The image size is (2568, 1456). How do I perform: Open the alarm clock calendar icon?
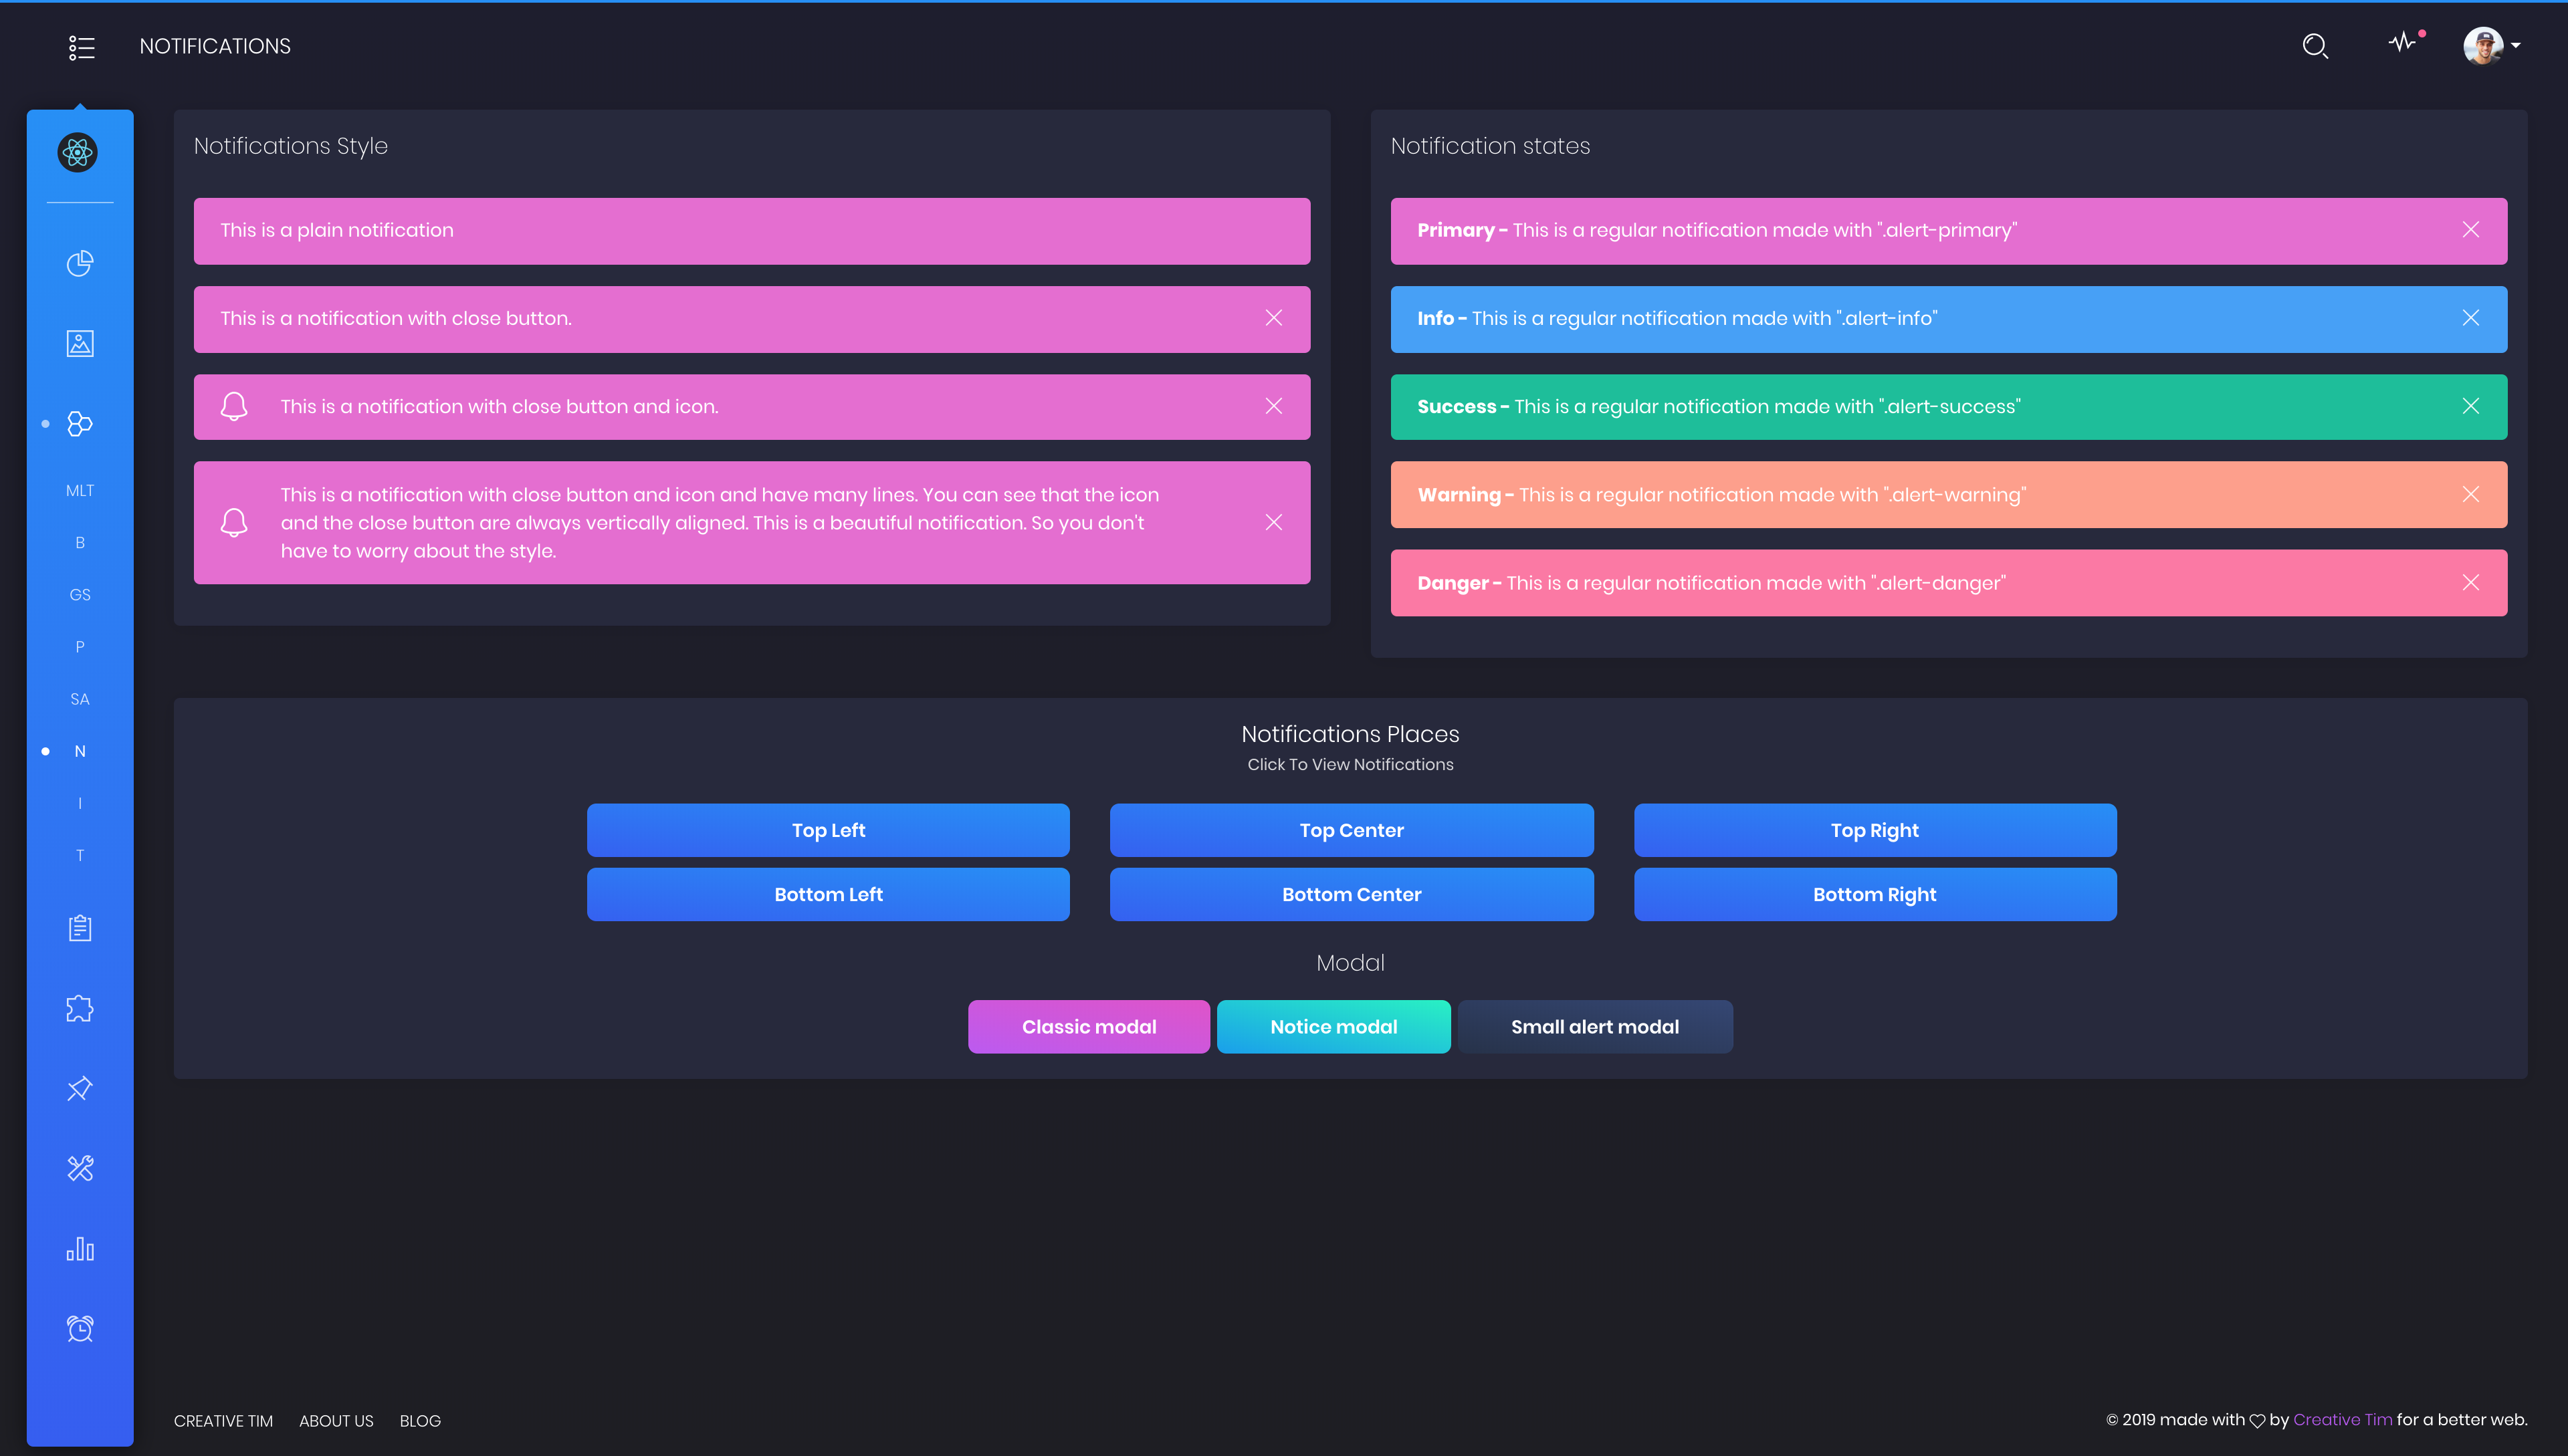80,1328
